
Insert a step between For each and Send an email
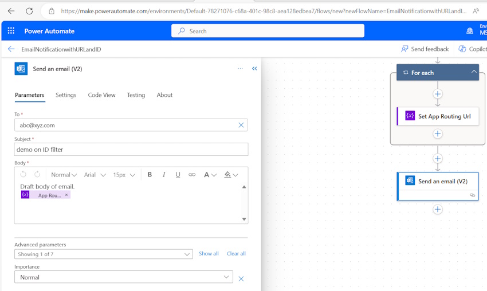(x=438, y=159)
